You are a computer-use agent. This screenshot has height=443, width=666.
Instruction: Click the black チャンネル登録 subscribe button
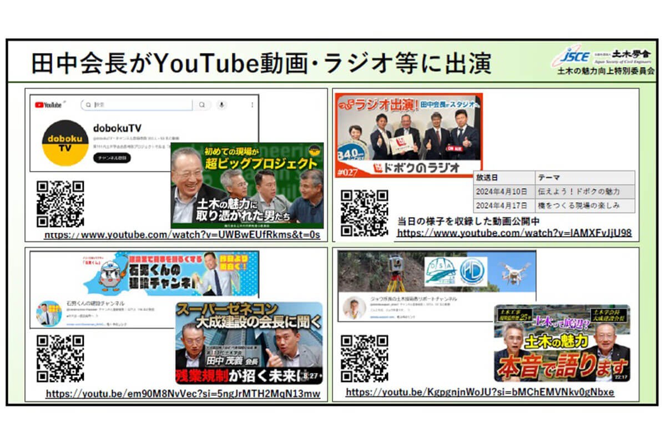pos(112,158)
